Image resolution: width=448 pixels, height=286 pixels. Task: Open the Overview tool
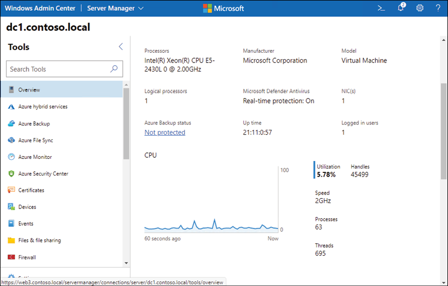(61, 89)
